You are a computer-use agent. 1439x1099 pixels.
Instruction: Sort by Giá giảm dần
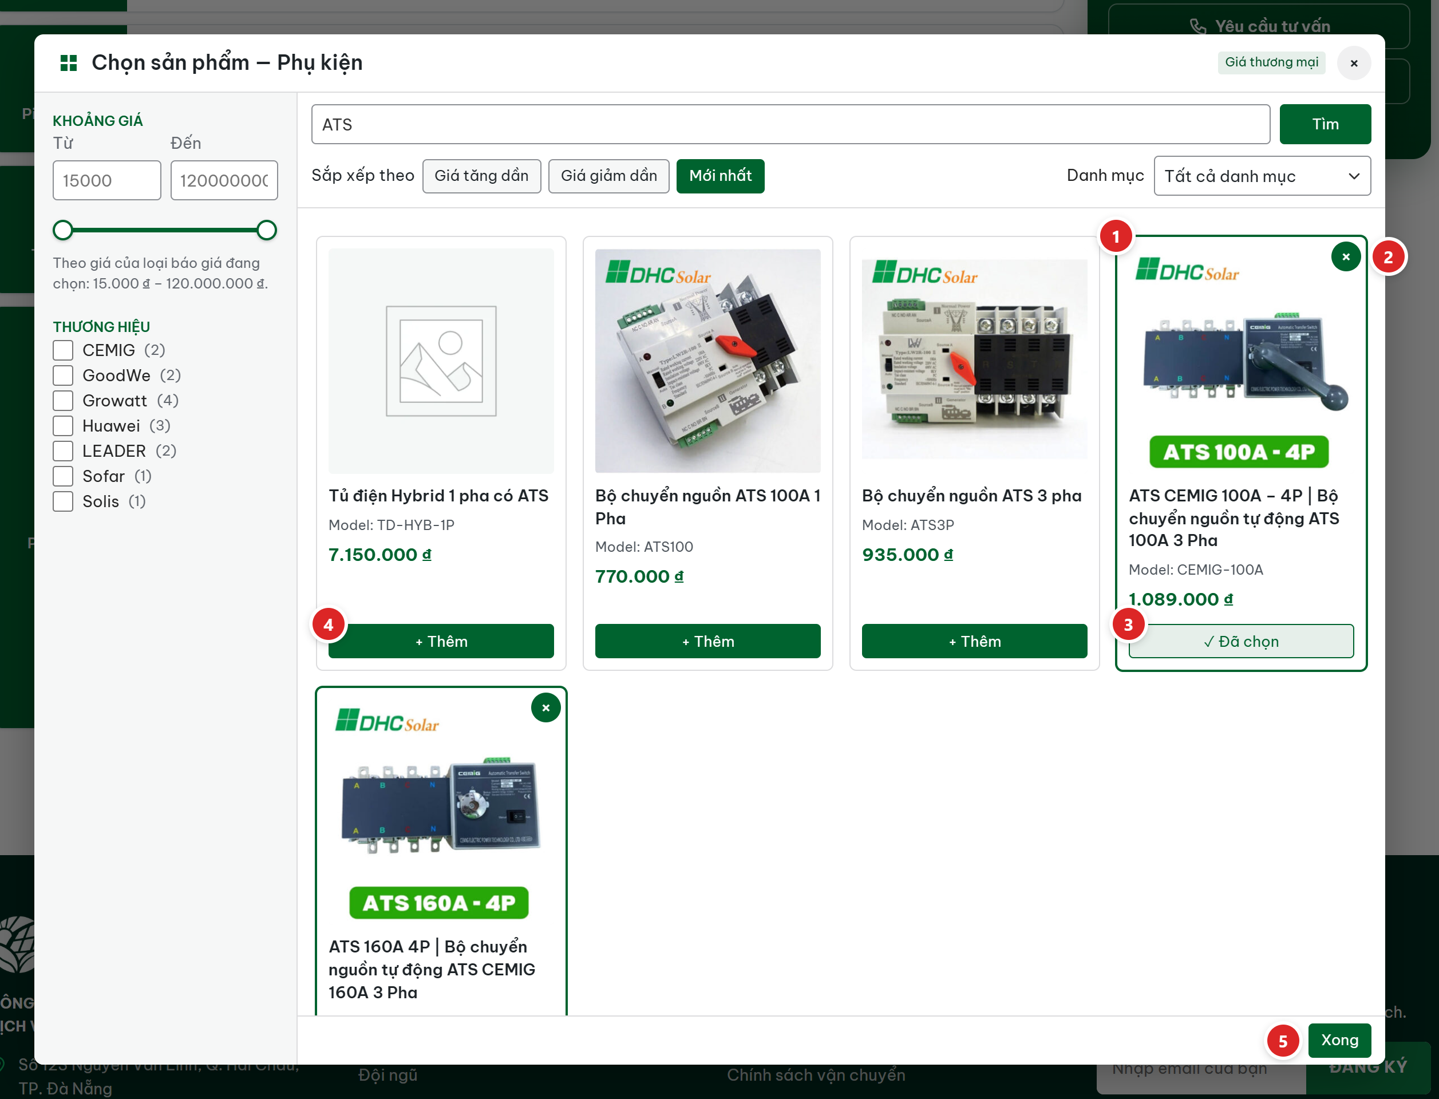[x=608, y=176]
